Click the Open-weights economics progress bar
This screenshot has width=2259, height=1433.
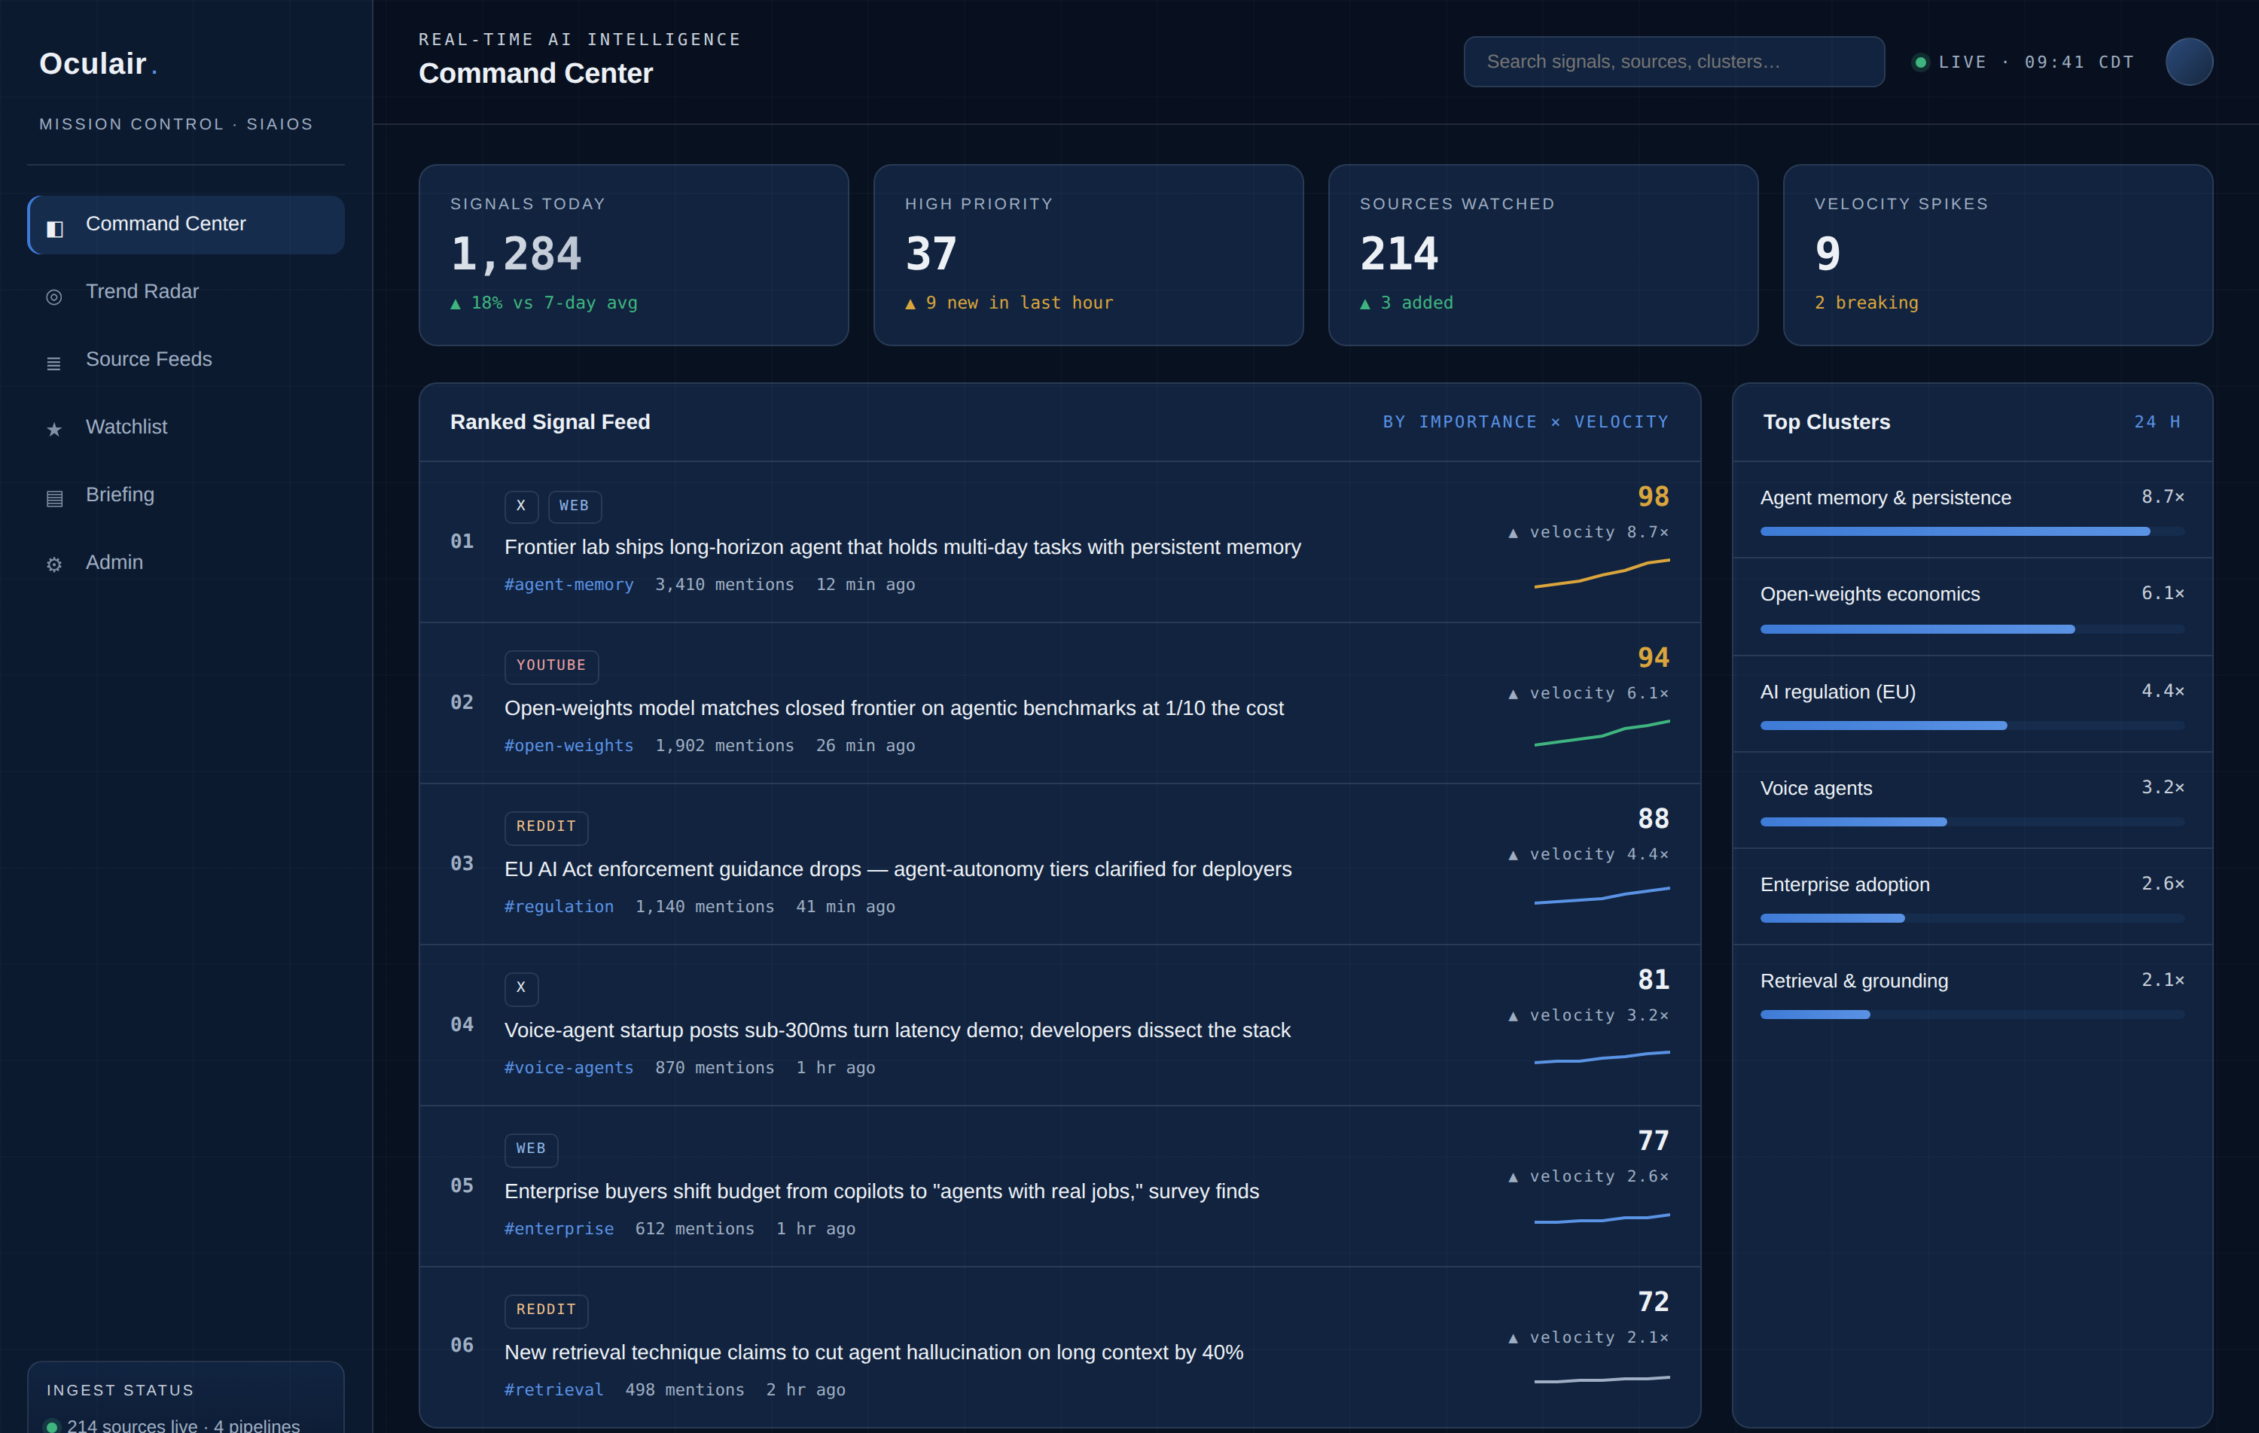point(1972,629)
